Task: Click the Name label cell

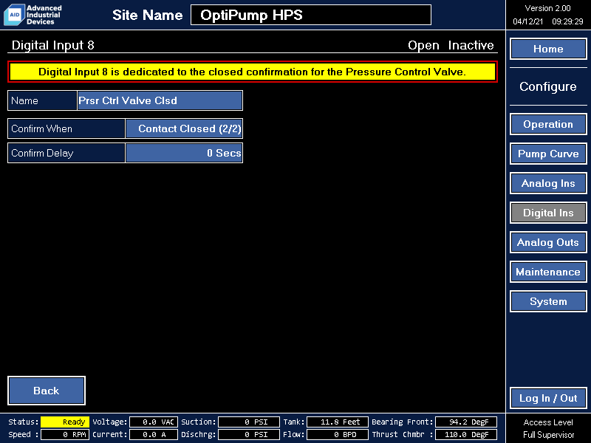Action: tap(42, 100)
